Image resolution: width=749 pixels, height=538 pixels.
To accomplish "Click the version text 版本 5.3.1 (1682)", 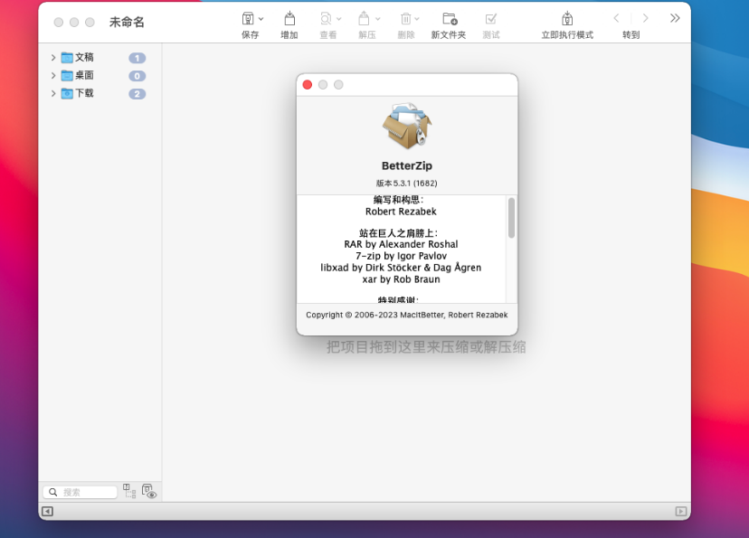I will pos(406,184).
